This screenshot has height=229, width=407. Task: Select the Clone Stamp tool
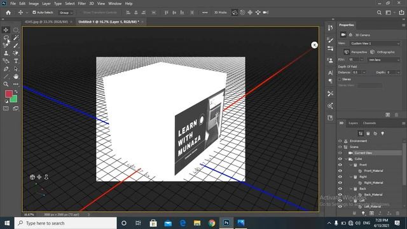point(6,53)
